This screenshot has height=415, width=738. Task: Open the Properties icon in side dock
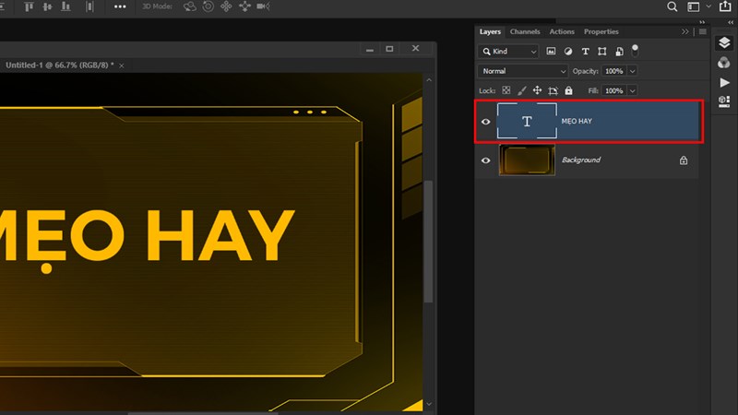(724, 101)
